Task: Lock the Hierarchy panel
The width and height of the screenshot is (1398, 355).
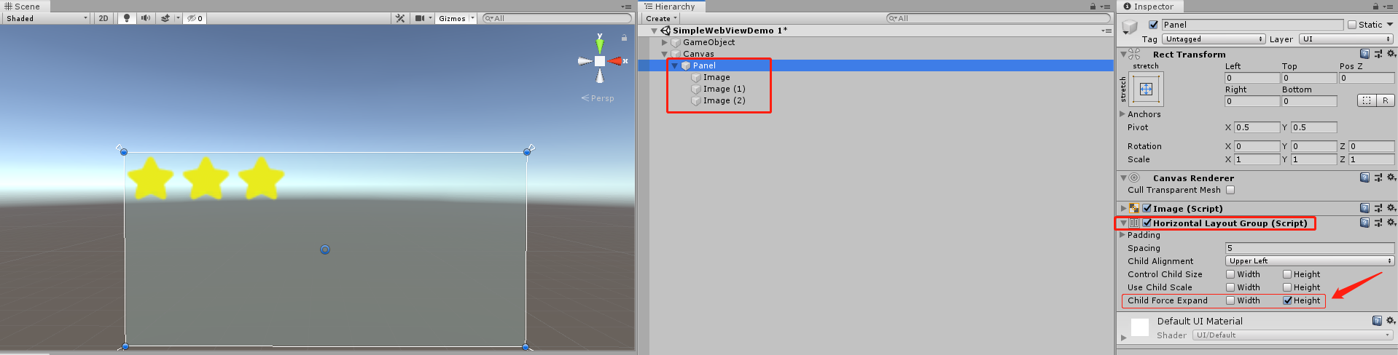Action: click(x=1093, y=7)
